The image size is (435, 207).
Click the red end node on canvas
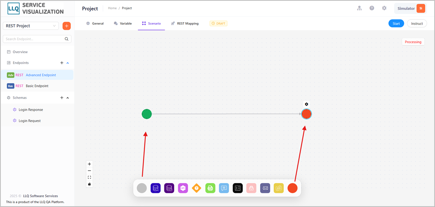click(x=306, y=114)
